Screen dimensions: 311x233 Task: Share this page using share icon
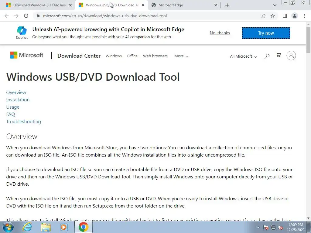263,16
